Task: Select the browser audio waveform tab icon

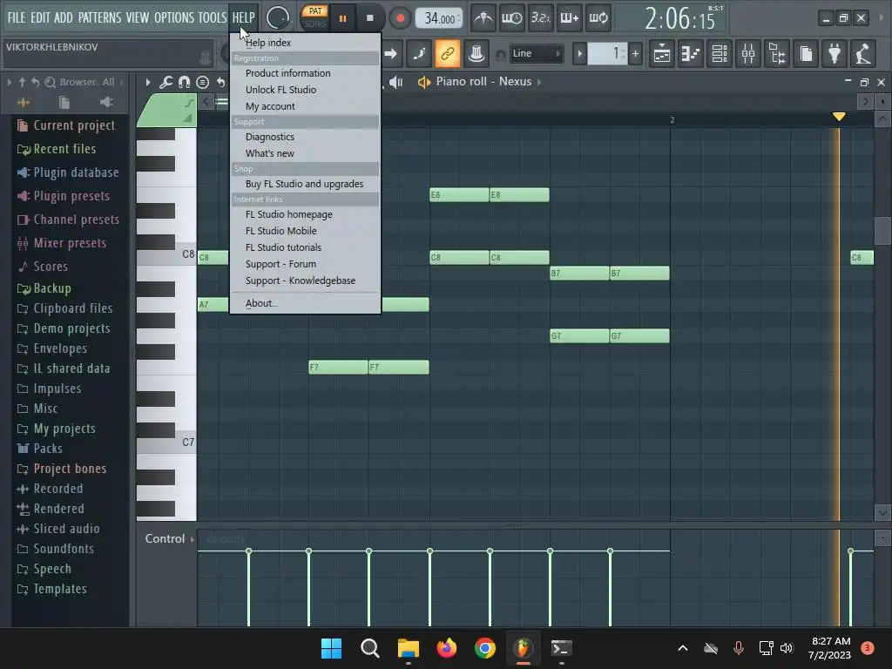Action: tap(24, 103)
